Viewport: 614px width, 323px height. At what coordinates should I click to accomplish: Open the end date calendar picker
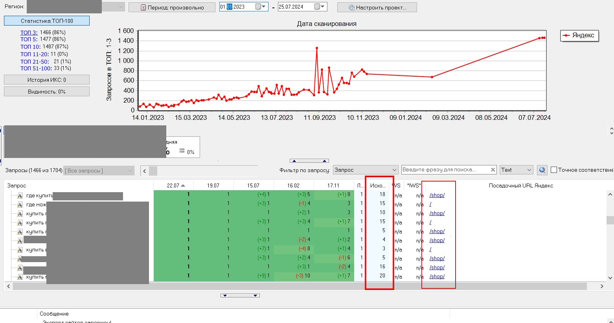click(x=320, y=7)
